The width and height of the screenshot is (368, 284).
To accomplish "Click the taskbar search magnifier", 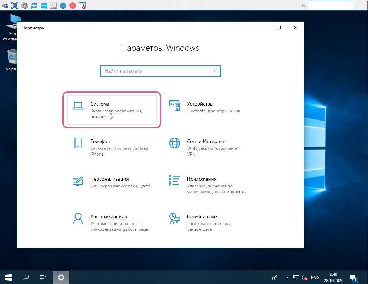I will [25, 278].
